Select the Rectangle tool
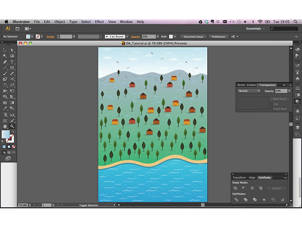302x227 pixels. (12, 68)
